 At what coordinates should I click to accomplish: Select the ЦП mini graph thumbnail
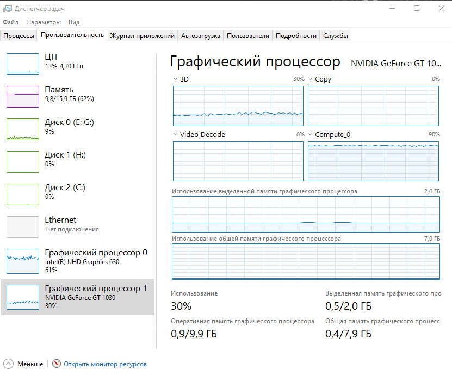[x=23, y=64]
